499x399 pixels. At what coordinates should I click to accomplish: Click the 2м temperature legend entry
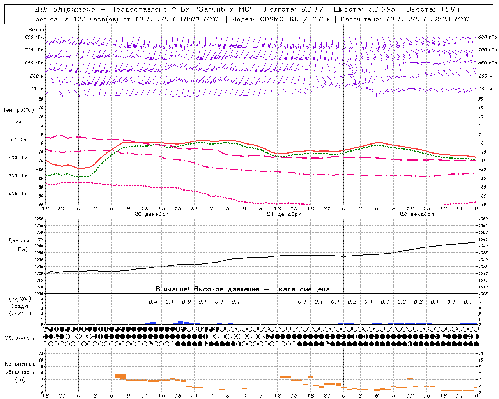point(18,122)
